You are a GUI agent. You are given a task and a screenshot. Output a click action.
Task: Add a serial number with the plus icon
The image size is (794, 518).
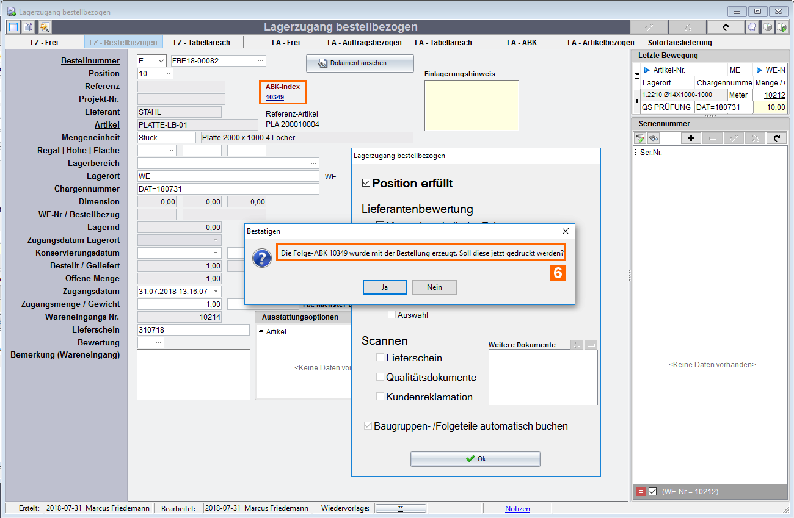point(691,138)
